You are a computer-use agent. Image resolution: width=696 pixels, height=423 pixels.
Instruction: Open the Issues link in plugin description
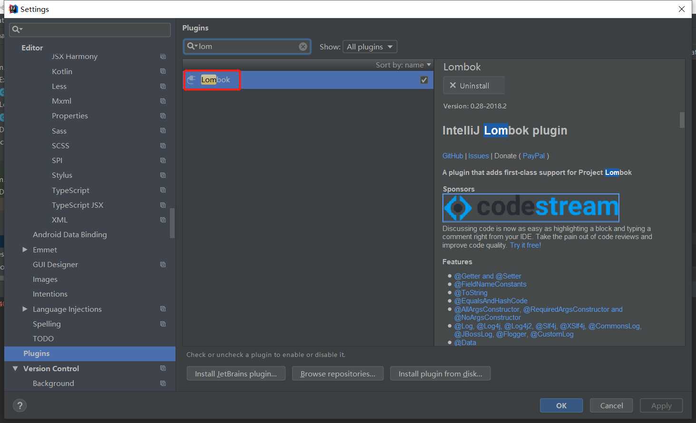(479, 156)
